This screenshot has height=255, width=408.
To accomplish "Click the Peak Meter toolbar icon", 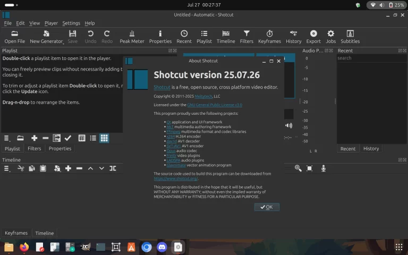I will (132, 36).
